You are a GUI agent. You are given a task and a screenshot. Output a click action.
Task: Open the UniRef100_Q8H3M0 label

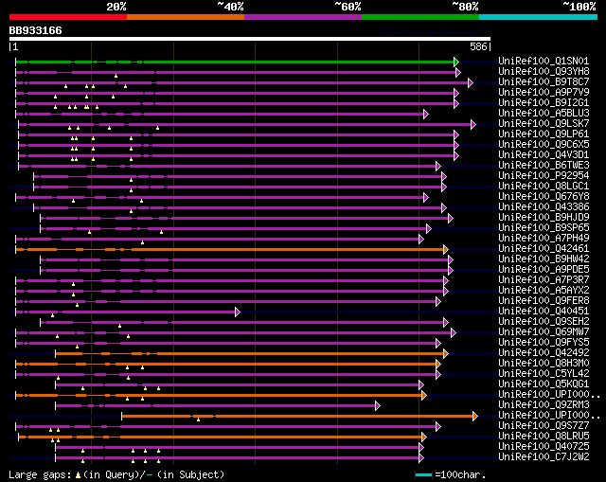[544, 364]
